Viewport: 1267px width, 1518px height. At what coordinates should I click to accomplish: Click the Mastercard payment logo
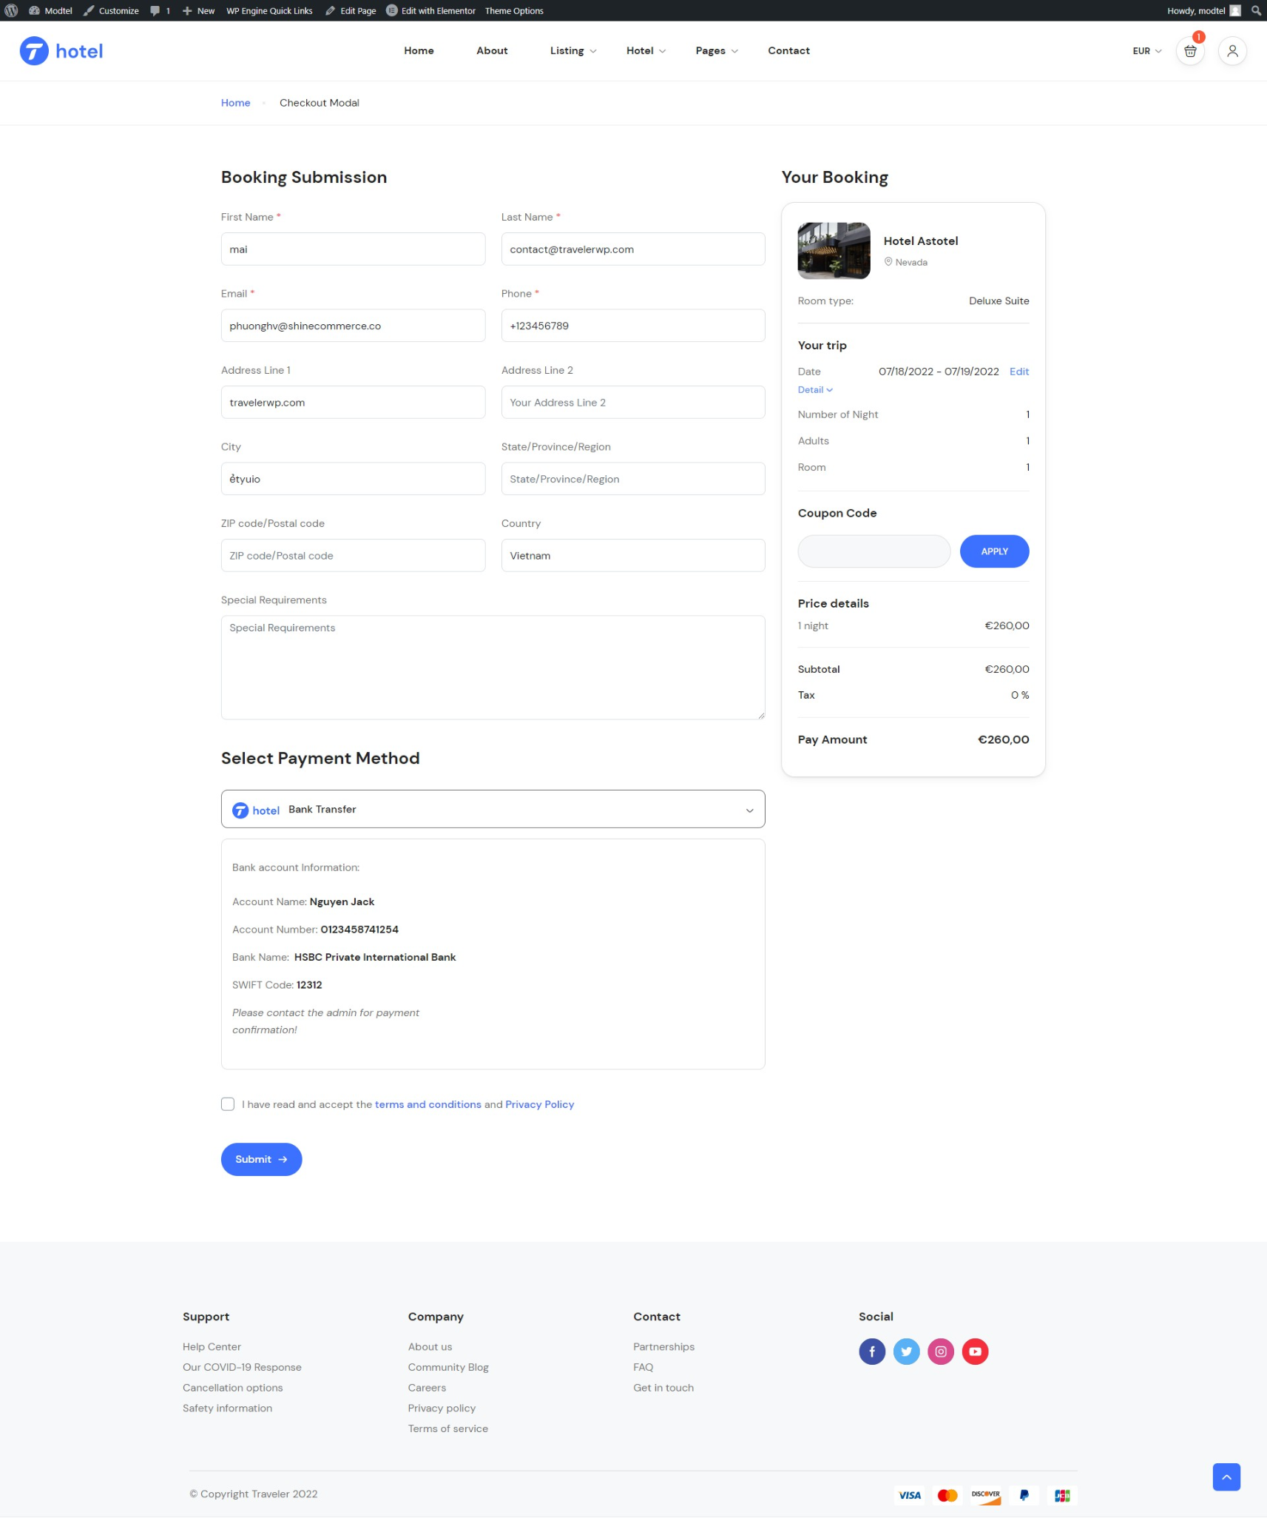pyautogui.click(x=947, y=1495)
